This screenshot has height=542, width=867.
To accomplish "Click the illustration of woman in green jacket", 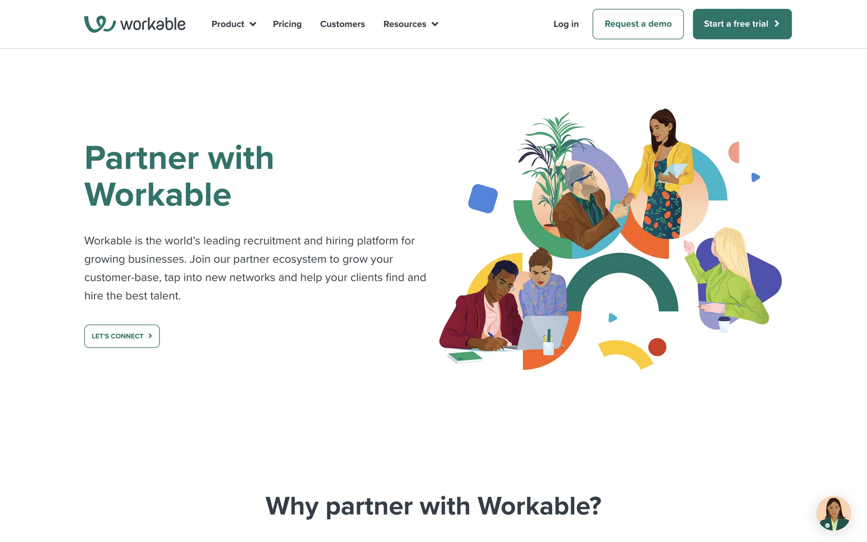I will click(x=727, y=278).
